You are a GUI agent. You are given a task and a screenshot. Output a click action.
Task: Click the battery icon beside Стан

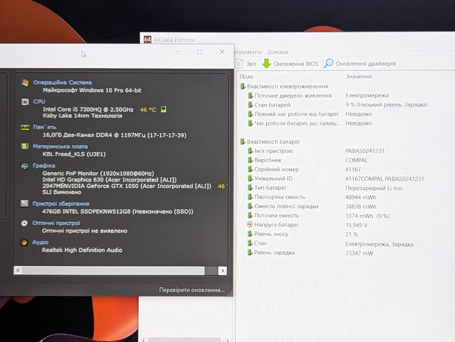[x=250, y=243]
